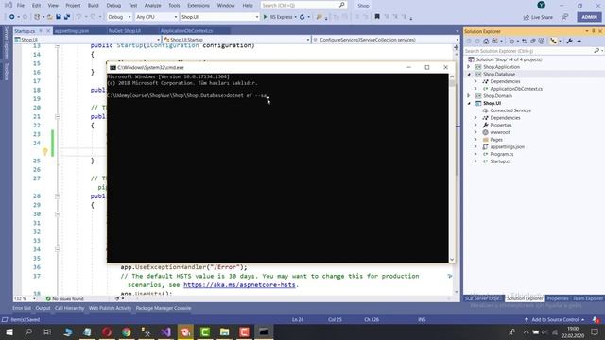
Task: Select ApplicationDbContext.cs in Solution Explorer
Action: tap(516, 89)
